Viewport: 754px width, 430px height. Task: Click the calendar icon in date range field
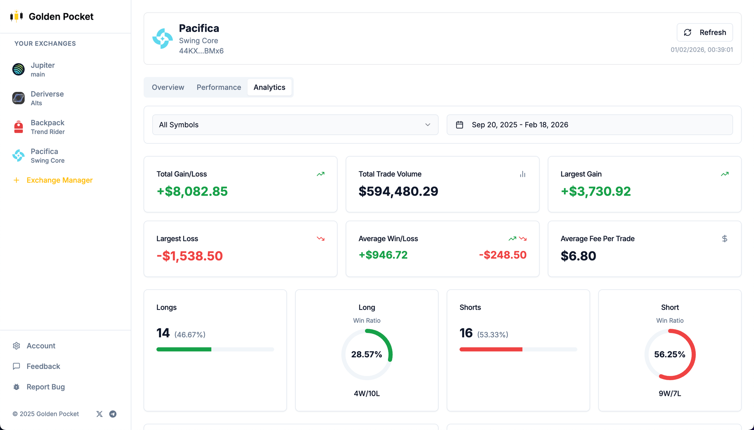pyautogui.click(x=459, y=124)
